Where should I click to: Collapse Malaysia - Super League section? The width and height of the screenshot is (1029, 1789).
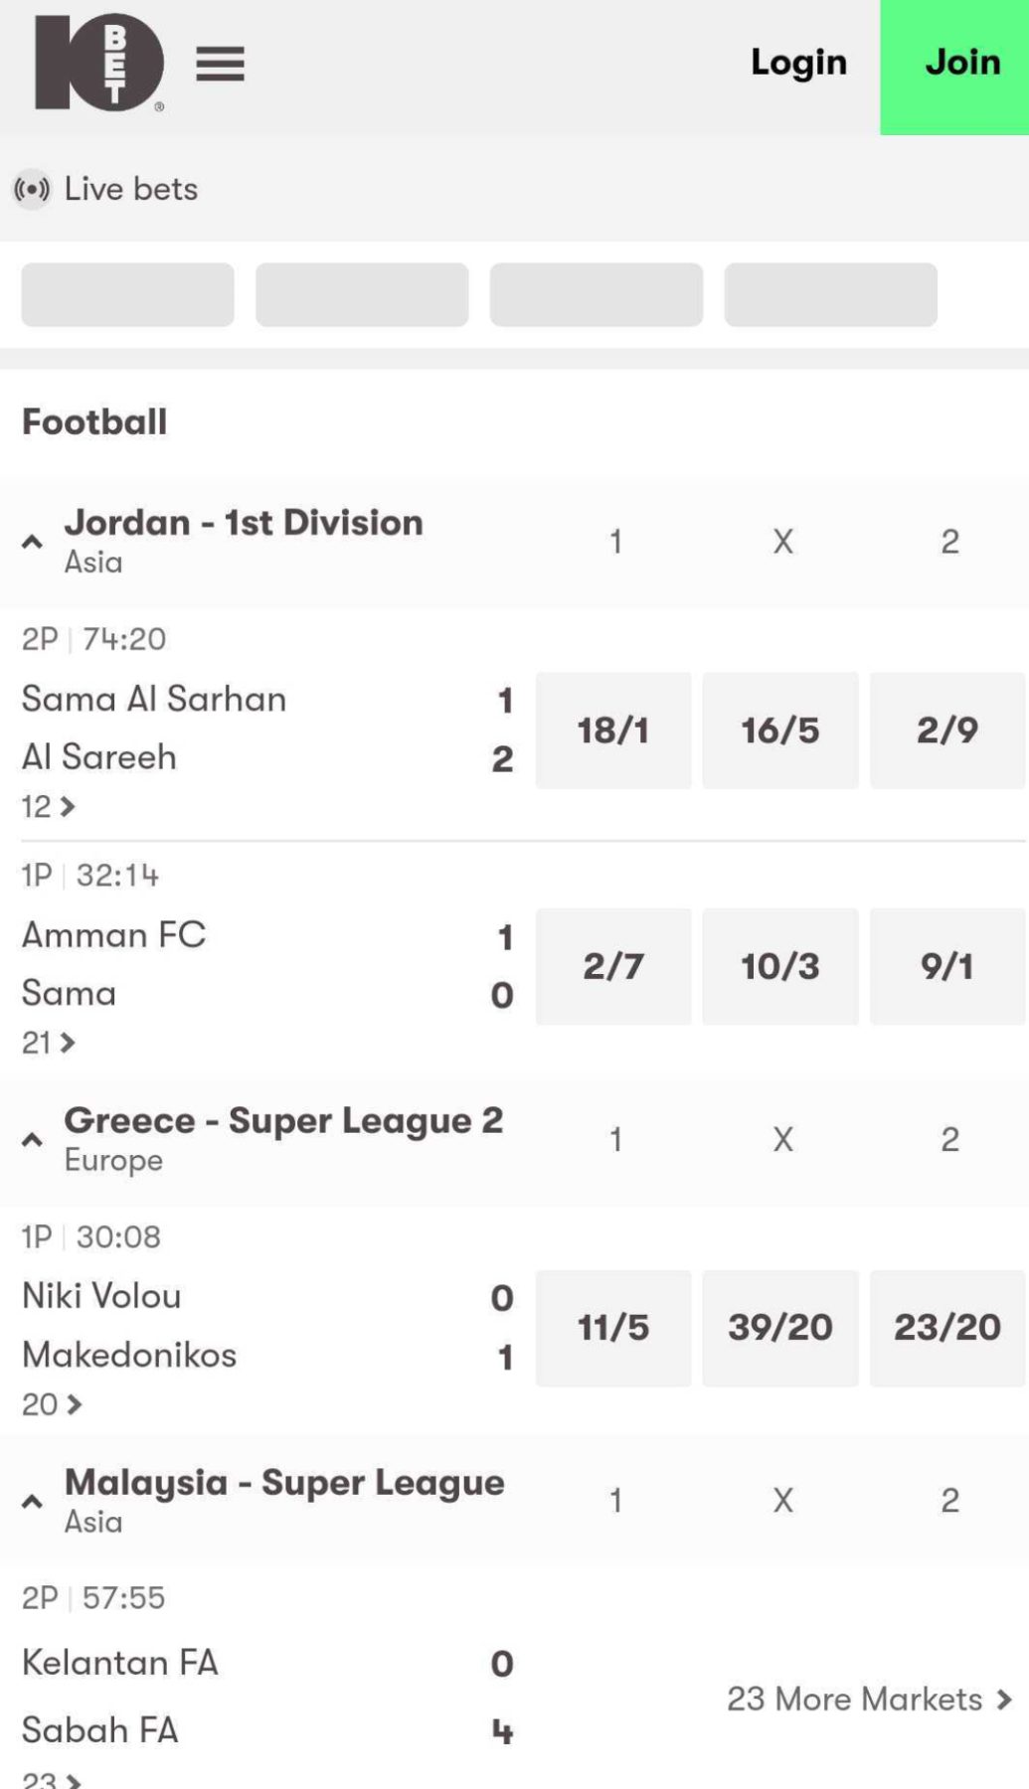32,1502
